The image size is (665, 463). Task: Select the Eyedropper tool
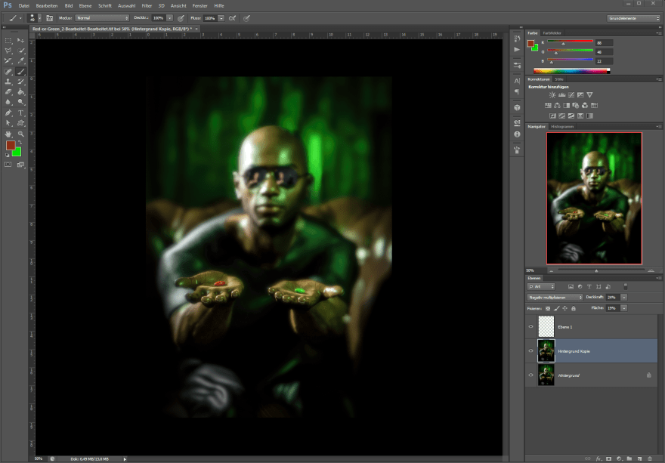pos(21,60)
